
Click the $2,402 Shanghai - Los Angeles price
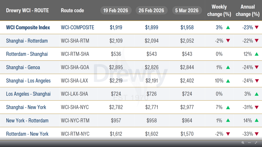pyautogui.click(x=187, y=81)
